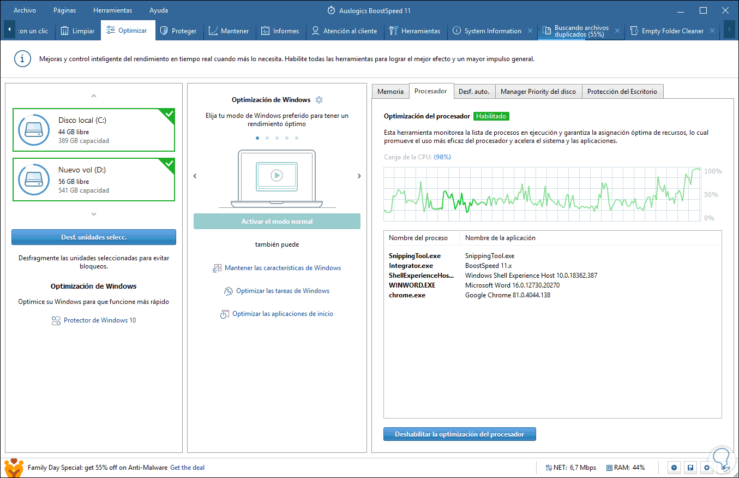Switch to the System Information tab
The width and height of the screenshot is (739, 478).
487,31
